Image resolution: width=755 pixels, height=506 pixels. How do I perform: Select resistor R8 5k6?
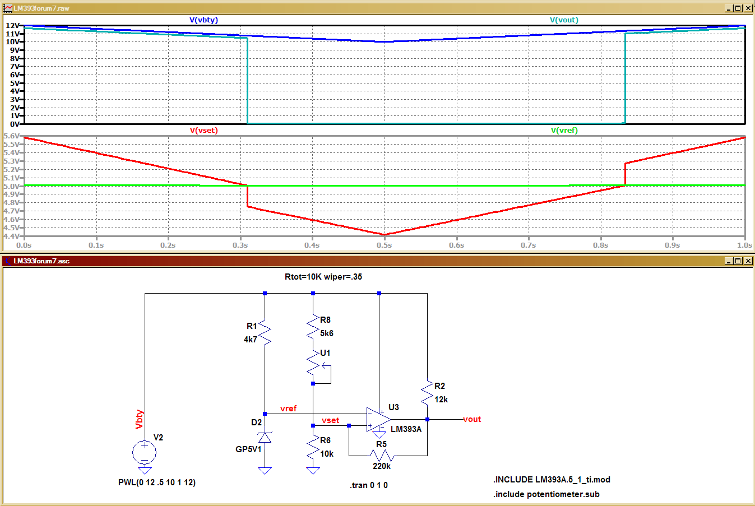click(313, 327)
